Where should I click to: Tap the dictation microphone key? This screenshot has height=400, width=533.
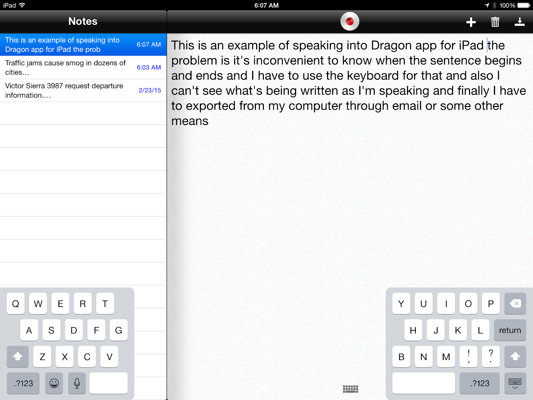pos(77,383)
